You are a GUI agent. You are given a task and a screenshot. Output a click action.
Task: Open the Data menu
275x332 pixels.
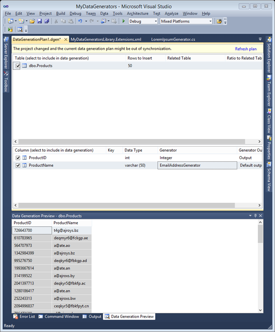coord(104,14)
